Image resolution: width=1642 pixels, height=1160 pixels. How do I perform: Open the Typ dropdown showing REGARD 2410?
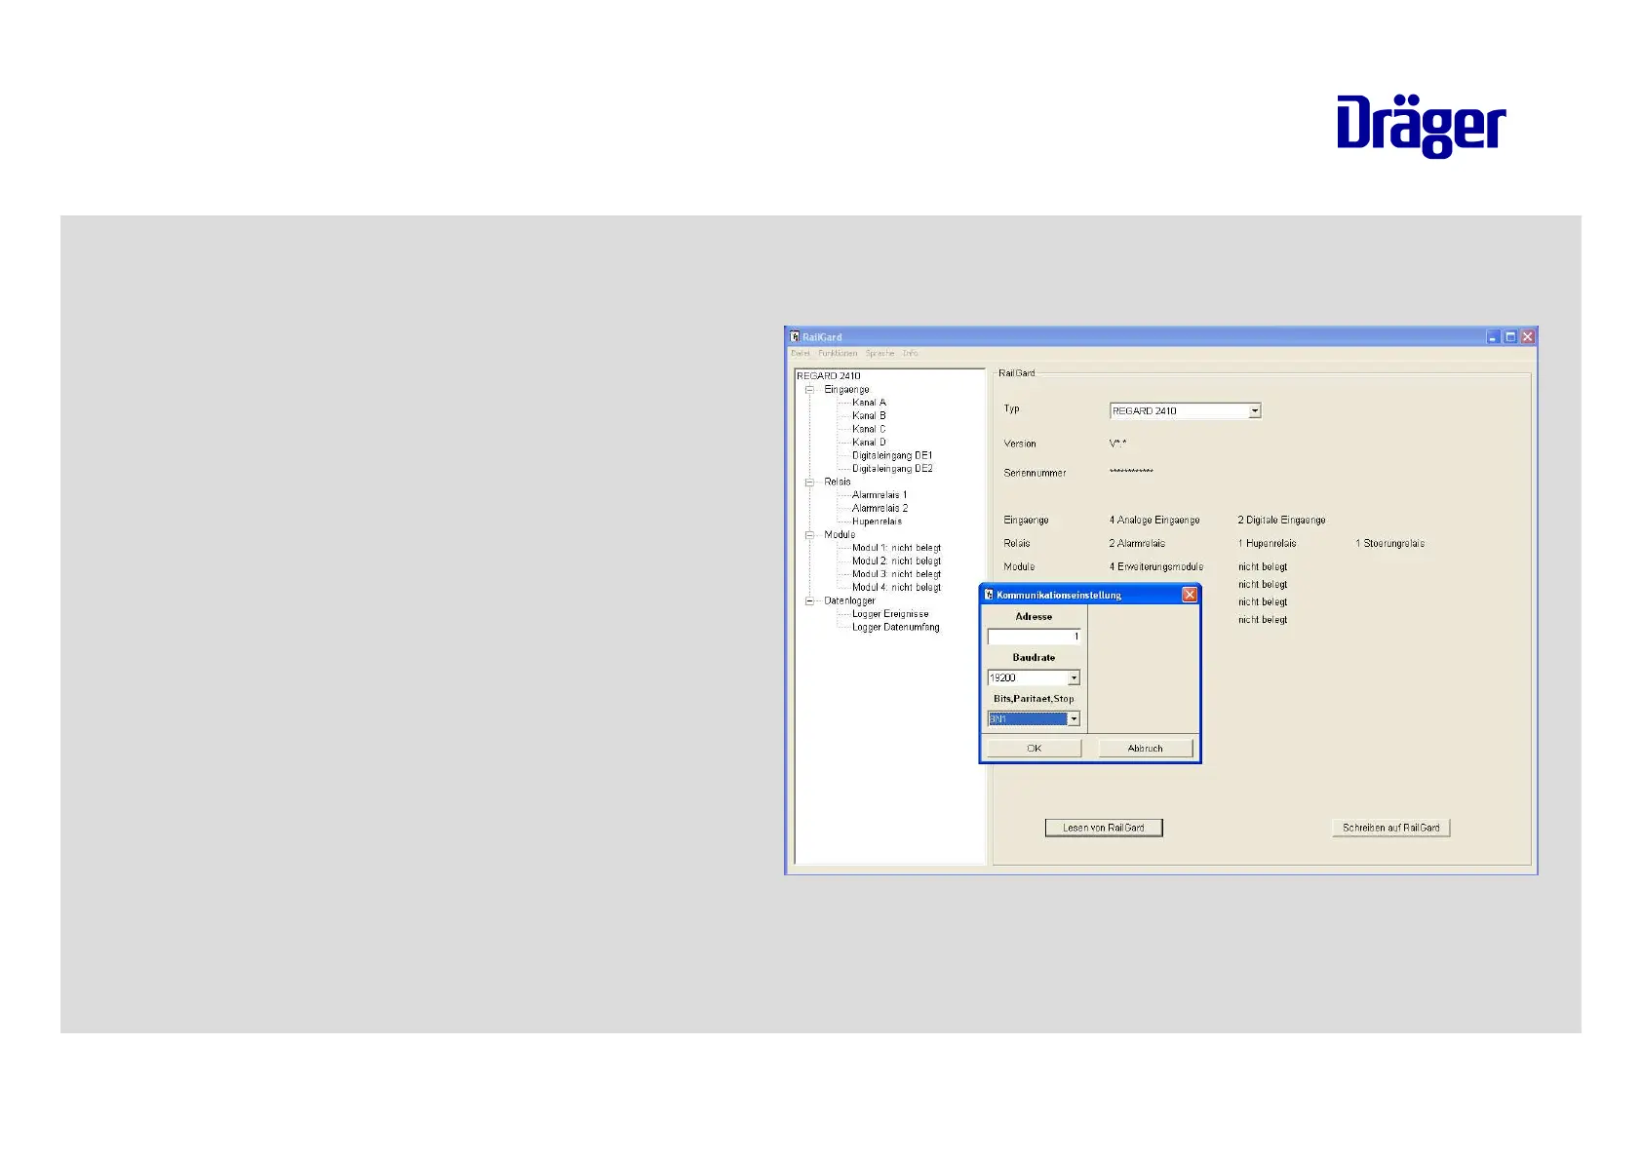[1255, 411]
